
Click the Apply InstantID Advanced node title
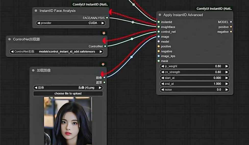183,15
